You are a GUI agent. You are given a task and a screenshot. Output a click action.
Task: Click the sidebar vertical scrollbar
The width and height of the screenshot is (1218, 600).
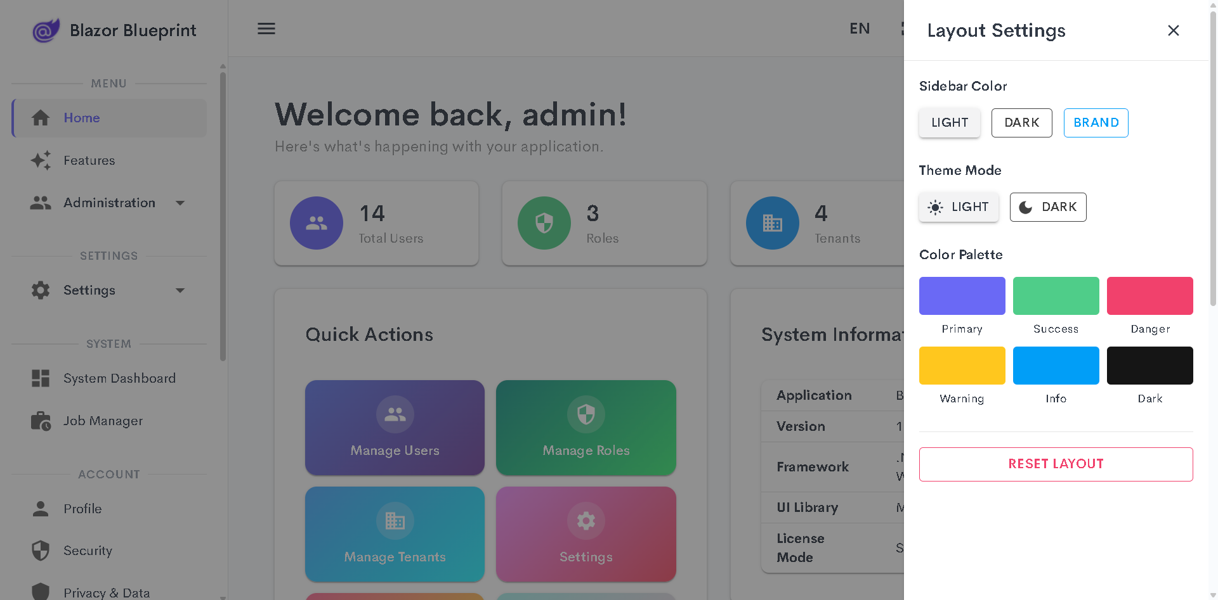pyautogui.click(x=223, y=215)
